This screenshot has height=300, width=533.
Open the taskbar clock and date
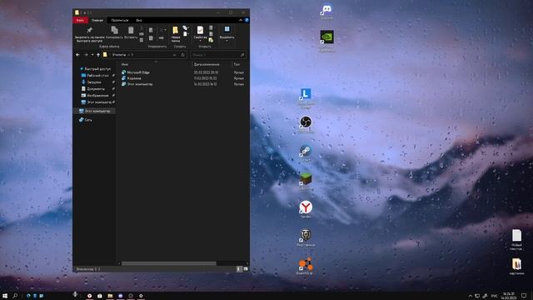coord(509,296)
